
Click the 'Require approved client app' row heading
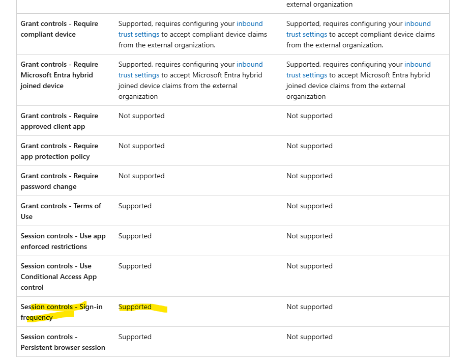pos(60,121)
